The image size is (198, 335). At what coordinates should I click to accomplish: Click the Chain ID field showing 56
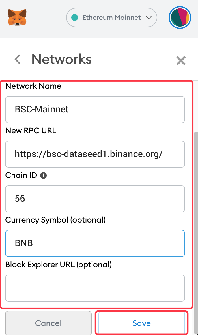point(95,199)
